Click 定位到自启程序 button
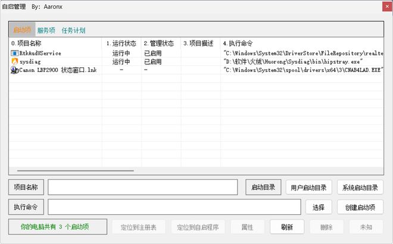 point(198,227)
